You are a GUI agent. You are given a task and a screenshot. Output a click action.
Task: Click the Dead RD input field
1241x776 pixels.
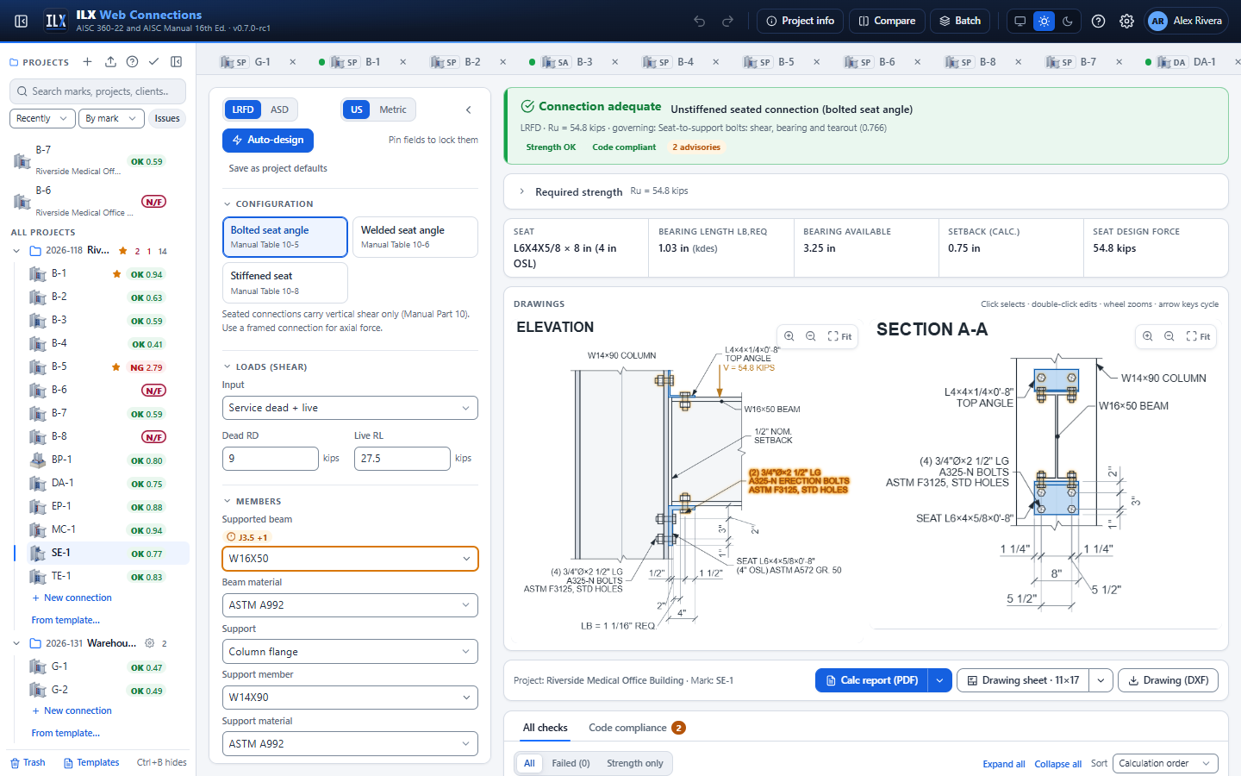(271, 459)
